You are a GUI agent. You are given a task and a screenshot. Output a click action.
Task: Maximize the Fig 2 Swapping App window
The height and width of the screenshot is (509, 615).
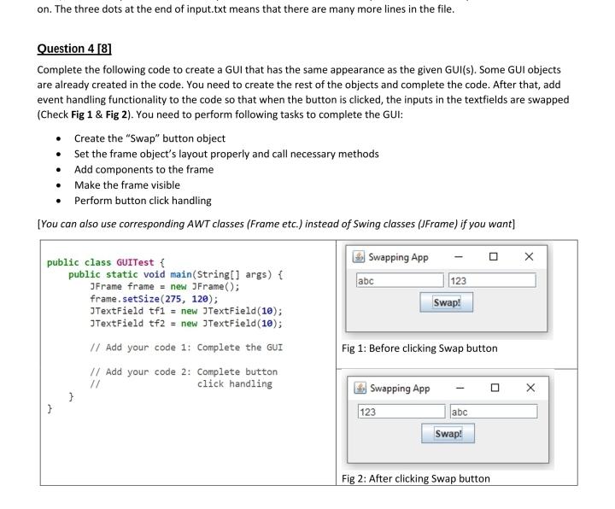click(x=495, y=388)
